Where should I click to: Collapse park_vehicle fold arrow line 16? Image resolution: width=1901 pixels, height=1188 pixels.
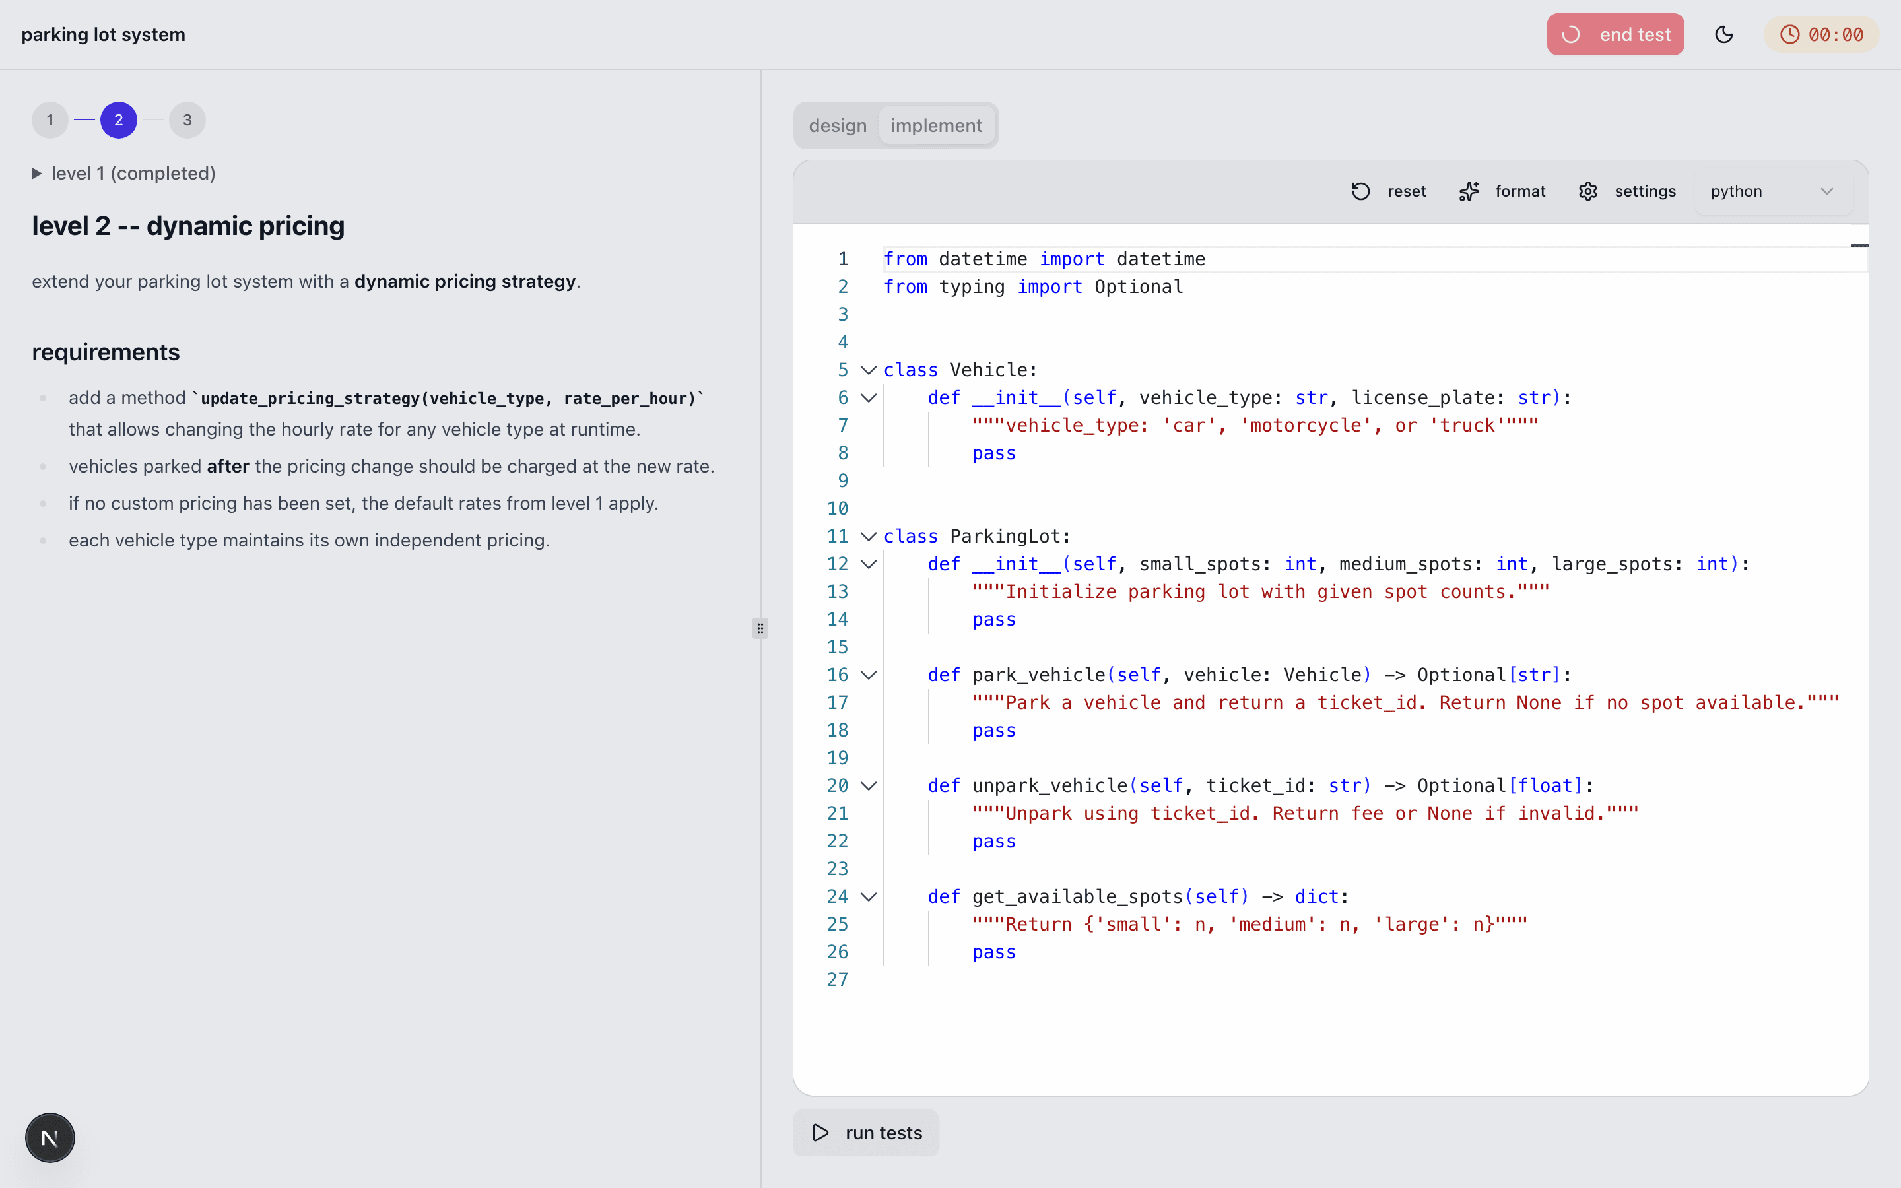868,675
